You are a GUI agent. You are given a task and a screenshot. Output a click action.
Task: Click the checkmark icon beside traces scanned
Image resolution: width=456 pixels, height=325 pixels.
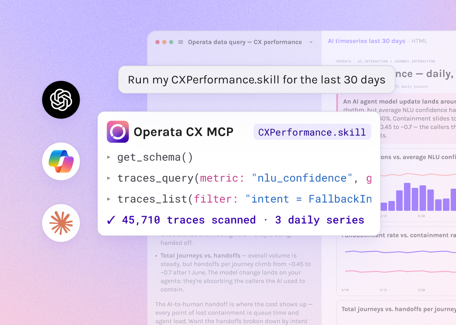111,220
